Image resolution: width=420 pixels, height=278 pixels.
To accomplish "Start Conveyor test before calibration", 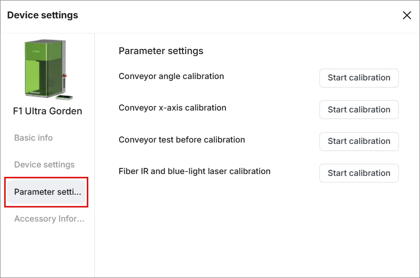I will coord(359,141).
